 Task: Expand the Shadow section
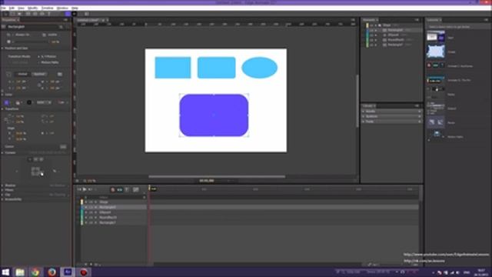[2, 185]
